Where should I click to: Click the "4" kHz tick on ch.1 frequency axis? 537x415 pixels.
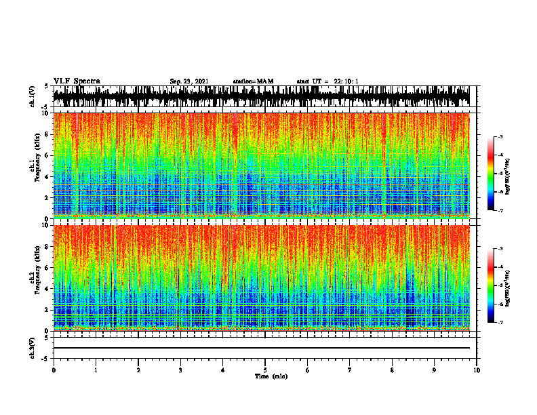47,177
